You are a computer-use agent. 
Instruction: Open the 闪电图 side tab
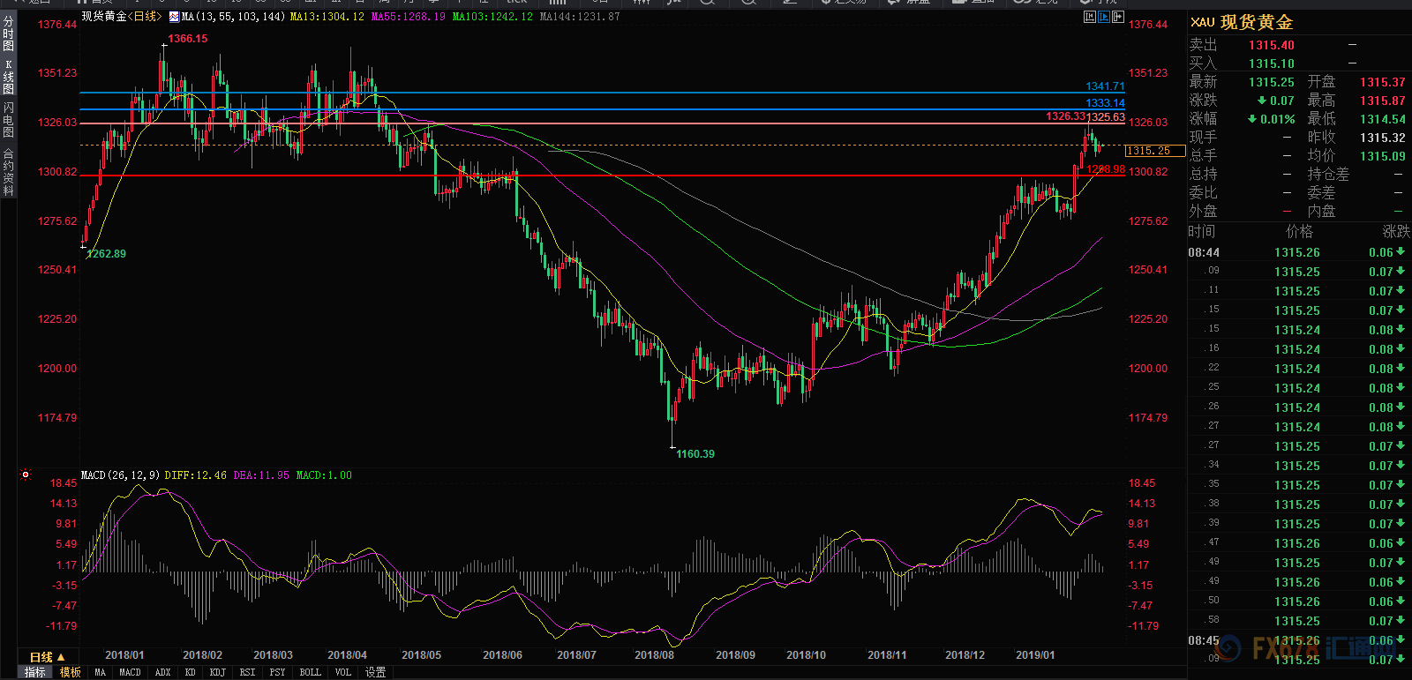(x=9, y=120)
